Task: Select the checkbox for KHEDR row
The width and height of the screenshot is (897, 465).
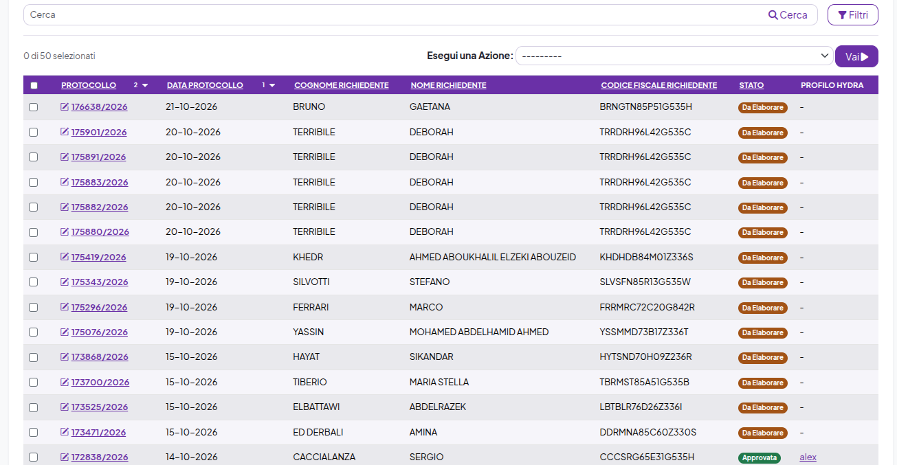Action: pos(34,257)
